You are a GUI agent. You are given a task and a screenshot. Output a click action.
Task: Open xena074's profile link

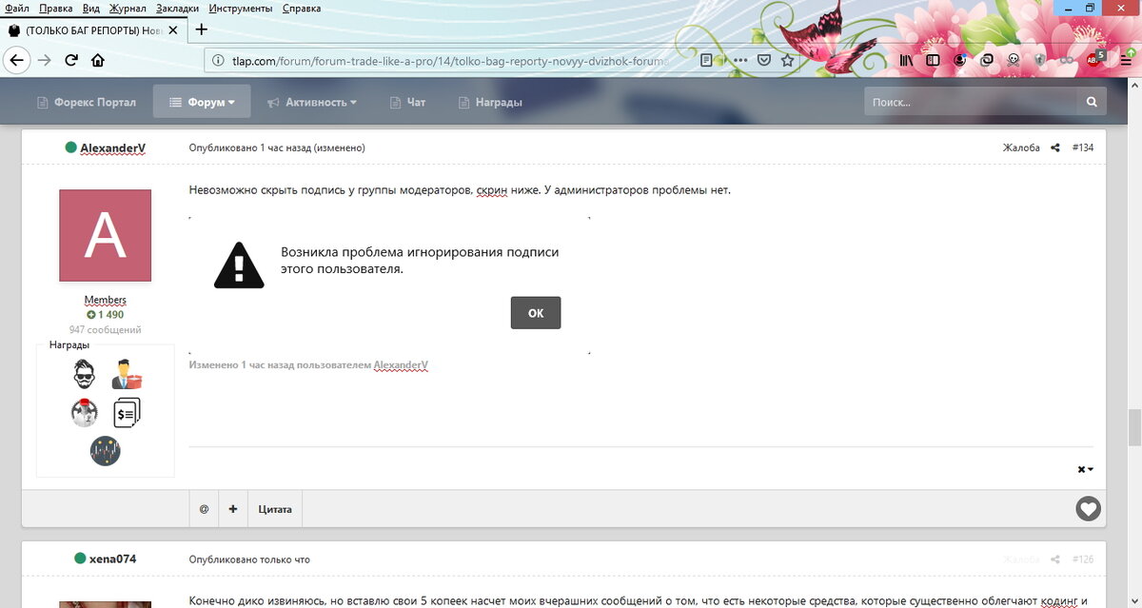click(112, 559)
